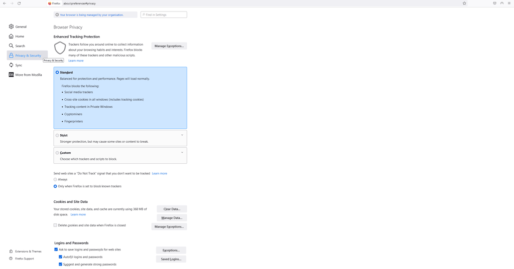Open Firefox Support link label

[x=25, y=258]
